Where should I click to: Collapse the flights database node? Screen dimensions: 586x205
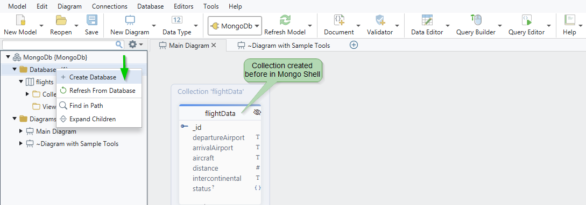(x=21, y=82)
